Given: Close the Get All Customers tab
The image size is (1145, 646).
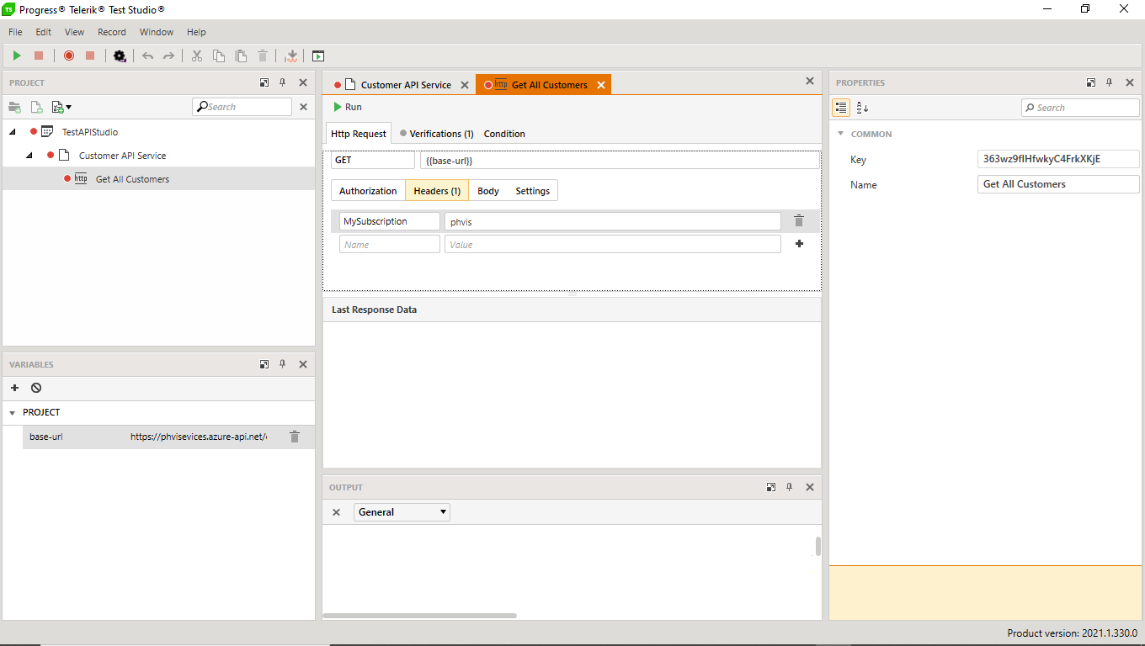Looking at the screenshot, I should click(601, 85).
